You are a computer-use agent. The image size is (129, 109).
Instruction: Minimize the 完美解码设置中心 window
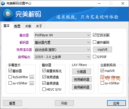click(99, 3)
